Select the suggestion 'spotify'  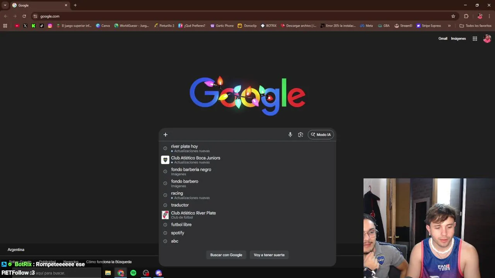click(x=247, y=233)
